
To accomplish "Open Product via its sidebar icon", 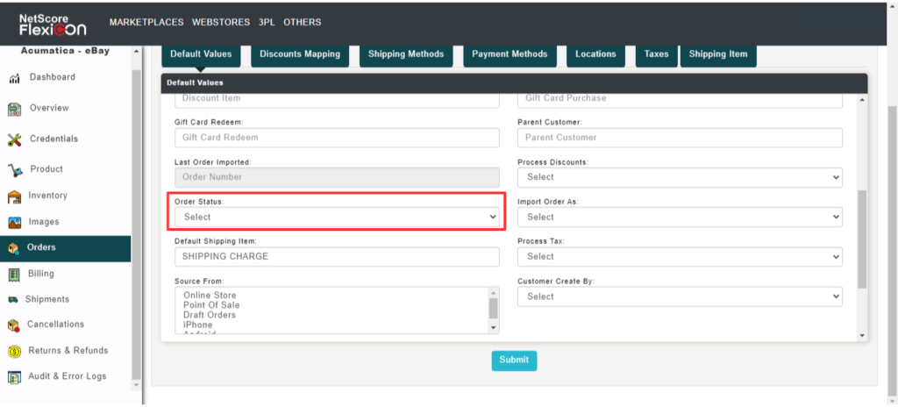I will (x=15, y=170).
